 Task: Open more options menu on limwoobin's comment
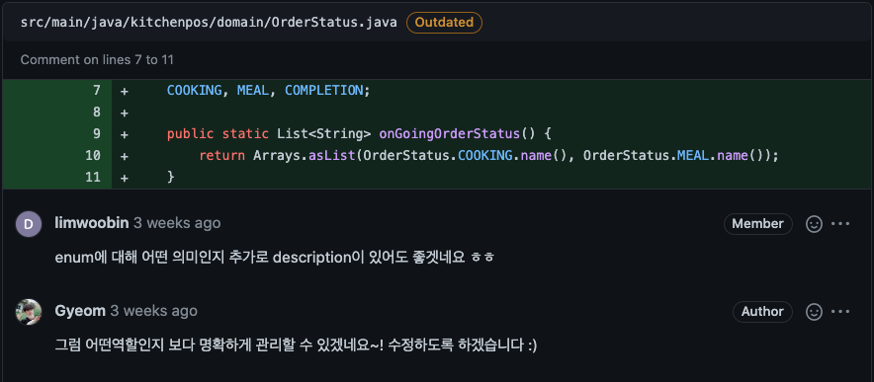coord(840,224)
